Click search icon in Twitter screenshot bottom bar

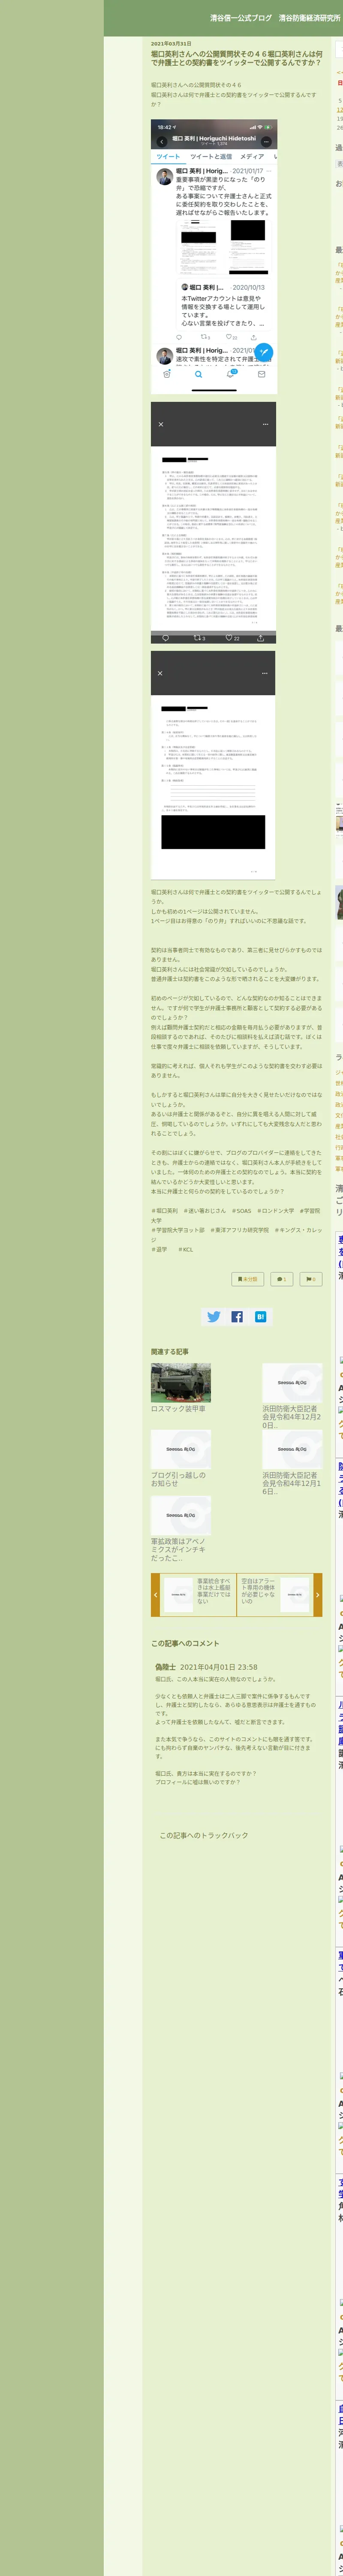coord(198,374)
